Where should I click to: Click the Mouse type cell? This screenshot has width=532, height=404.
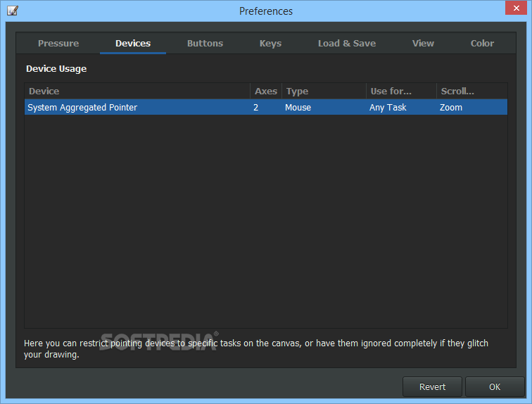point(324,107)
